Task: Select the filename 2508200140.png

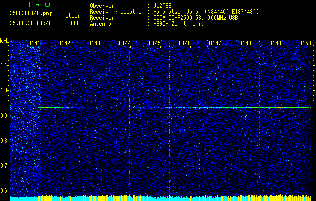Action: click(x=31, y=13)
